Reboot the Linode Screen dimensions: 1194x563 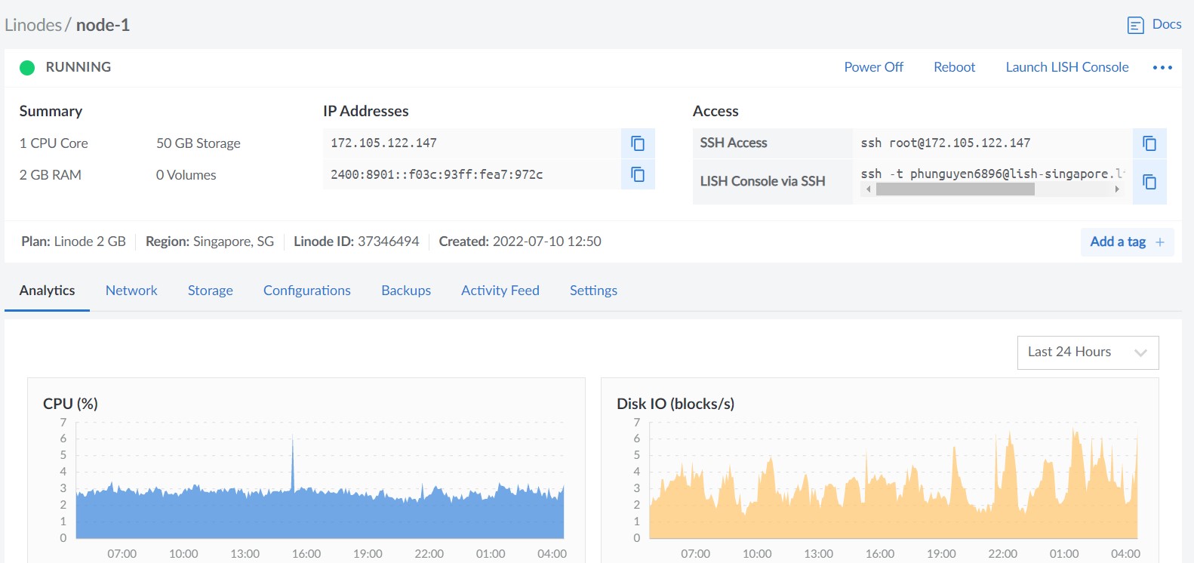click(x=954, y=67)
